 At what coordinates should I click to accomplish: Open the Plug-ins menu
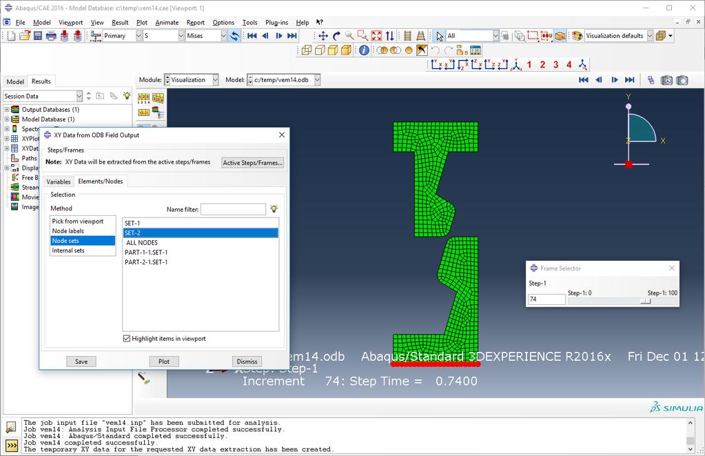(276, 23)
